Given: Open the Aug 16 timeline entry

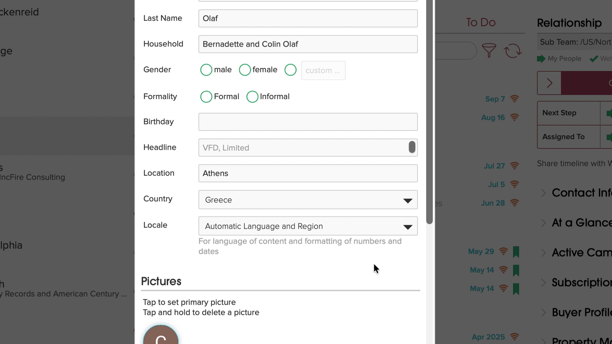Looking at the screenshot, I should pyautogui.click(x=493, y=118).
